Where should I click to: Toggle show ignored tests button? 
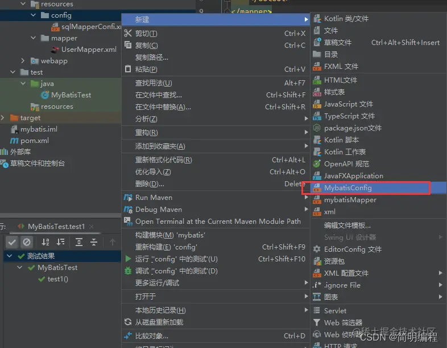coord(27,242)
